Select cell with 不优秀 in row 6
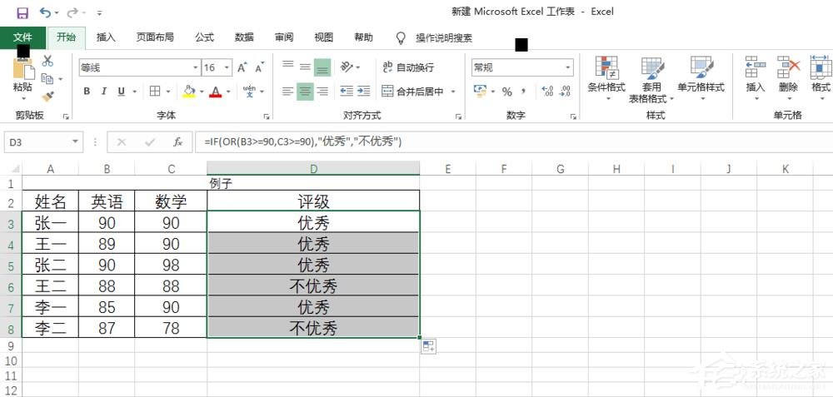The width and height of the screenshot is (833, 397). tap(313, 286)
